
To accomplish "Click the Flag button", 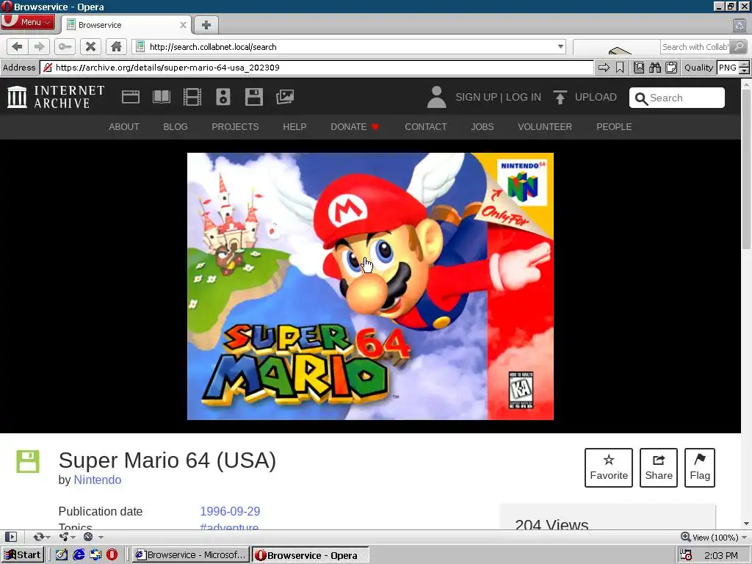I will [700, 468].
